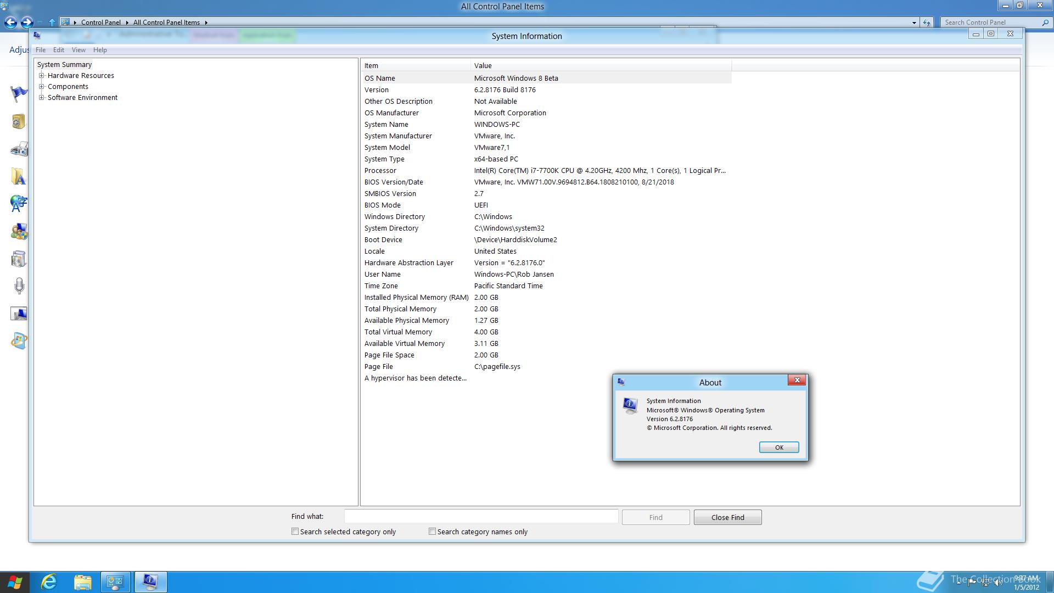
Task: Click the Forward arrow in Control Panel
Action: (27, 22)
